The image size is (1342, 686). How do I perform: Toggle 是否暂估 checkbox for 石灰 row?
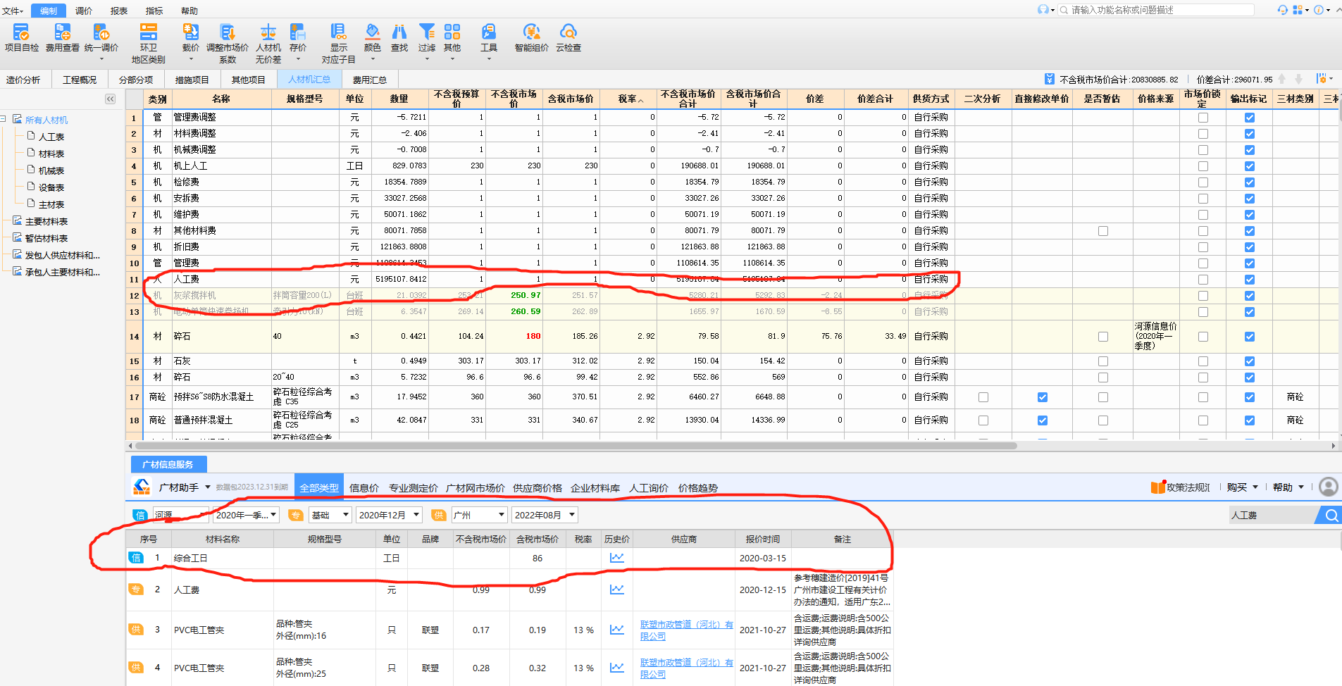(x=1102, y=361)
